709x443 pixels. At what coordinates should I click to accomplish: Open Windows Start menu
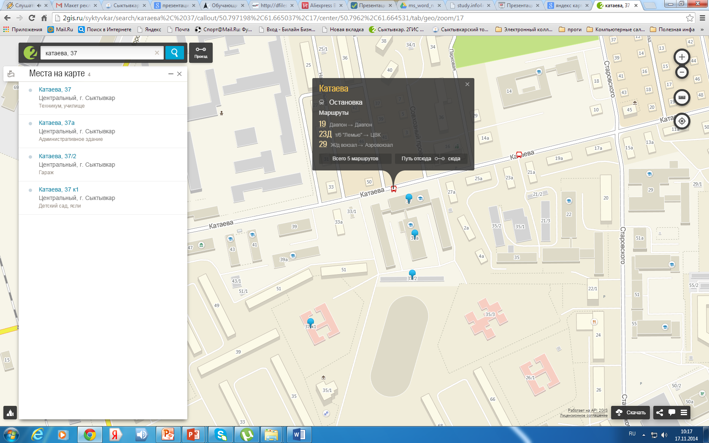click(x=11, y=435)
